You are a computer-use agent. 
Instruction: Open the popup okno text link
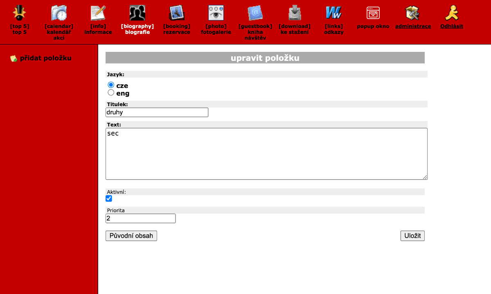click(373, 26)
